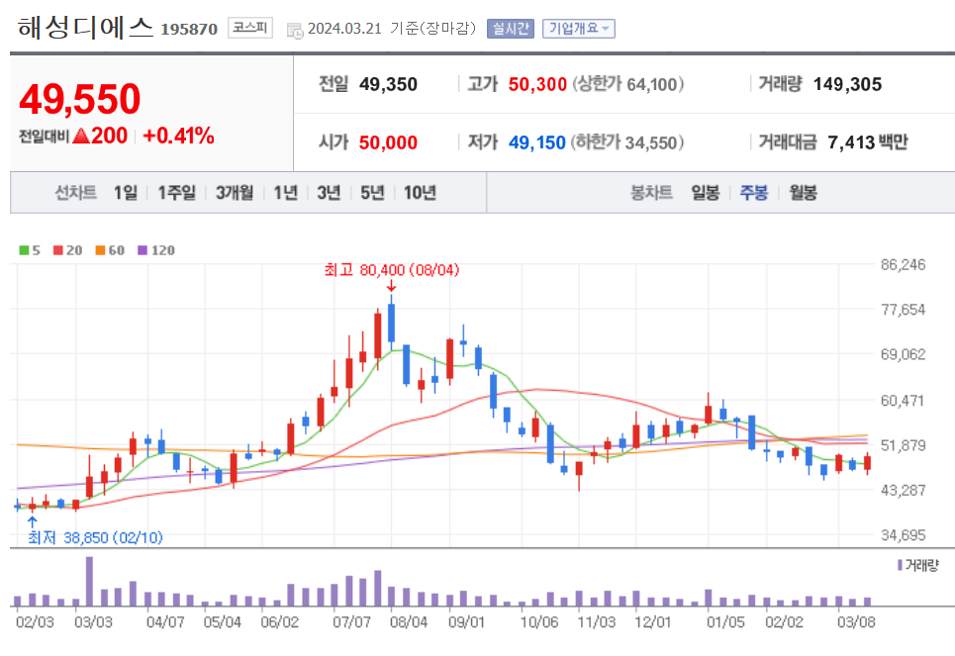955x656 pixels.
Task: Click the 선차트 label
Action: [x=75, y=193]
